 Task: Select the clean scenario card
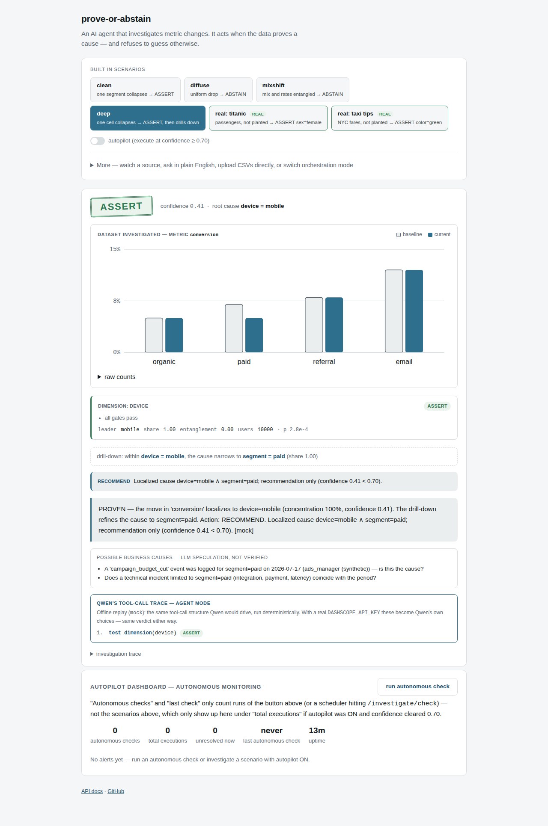coord(135,90)
